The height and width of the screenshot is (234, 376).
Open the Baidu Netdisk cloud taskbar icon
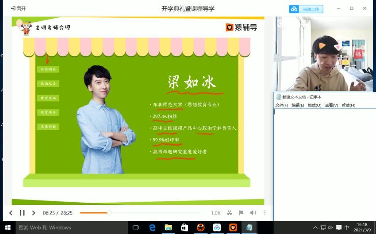217,227
